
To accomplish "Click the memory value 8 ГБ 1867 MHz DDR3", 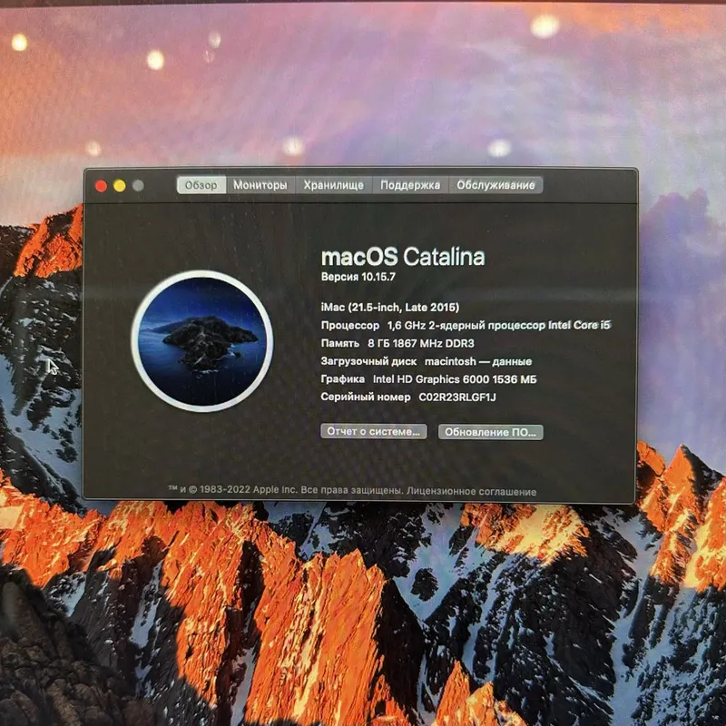I will pos(421,343).
